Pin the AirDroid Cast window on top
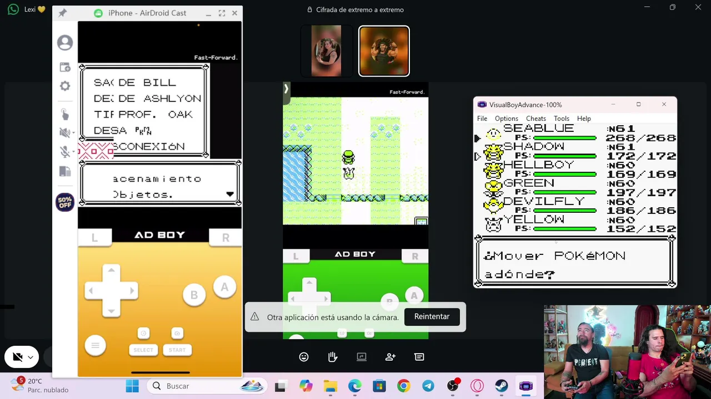Screen dimensions: 711x399 click(x=62, y=13)
